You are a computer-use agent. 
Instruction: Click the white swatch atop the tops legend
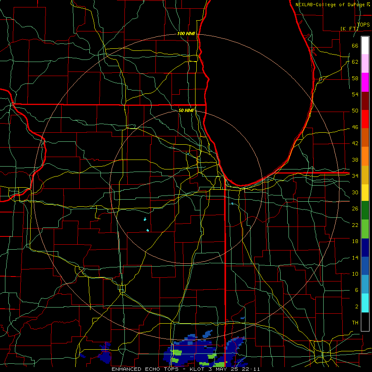tap(365, 45)
